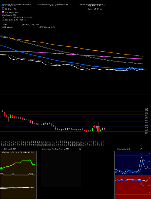The width and height of the screenshot is (151, 199).
Task: Click the 'CL: 1.27' closing price text
Action: coord(55,5)
